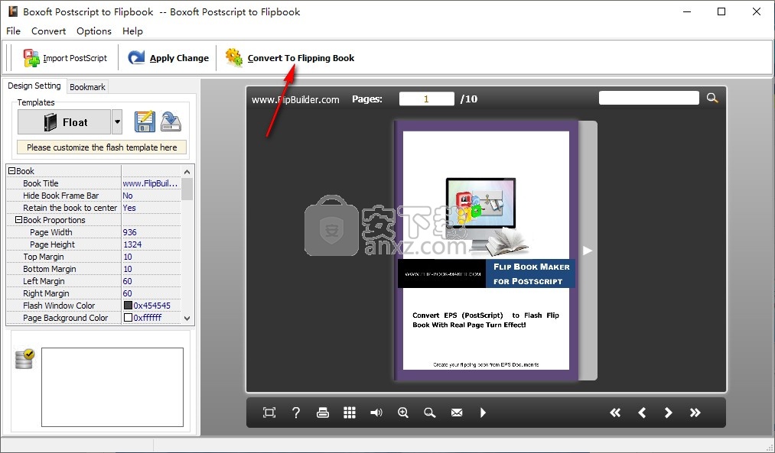Open the Convert menu
775x453 pixels.
coord(48,31)
